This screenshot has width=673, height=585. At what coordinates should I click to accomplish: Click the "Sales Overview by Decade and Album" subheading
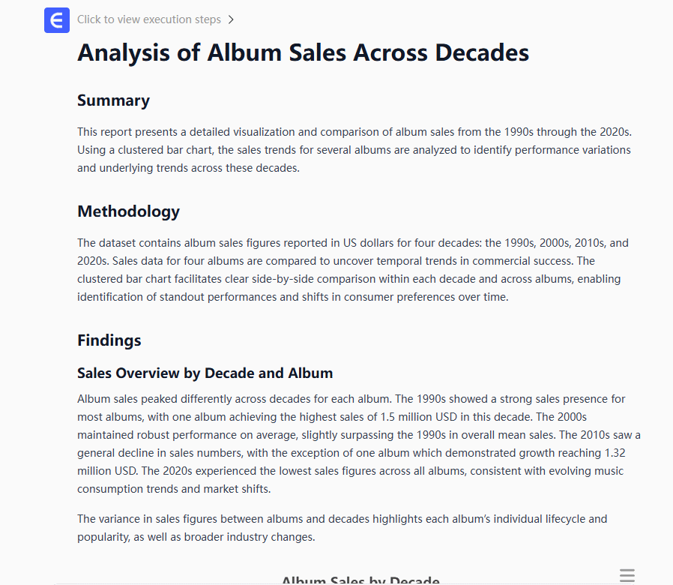pos(205,373)
